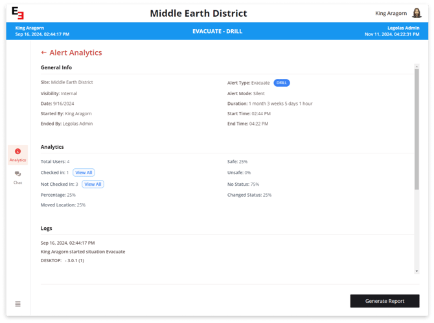Viewport: 434px width, 323px height.
Task: Click the King Aragorn start time in banner
Action: coord(42,34)
